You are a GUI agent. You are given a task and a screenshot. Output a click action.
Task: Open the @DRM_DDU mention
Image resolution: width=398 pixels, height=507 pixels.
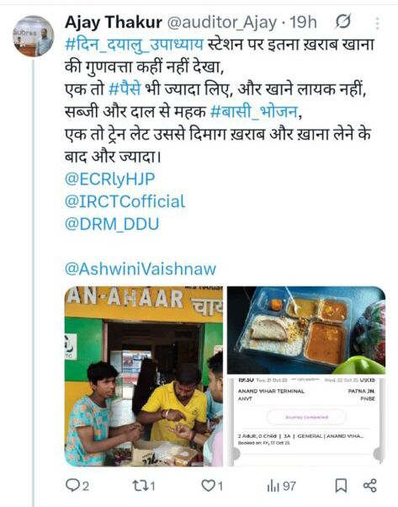pos(112,224)
